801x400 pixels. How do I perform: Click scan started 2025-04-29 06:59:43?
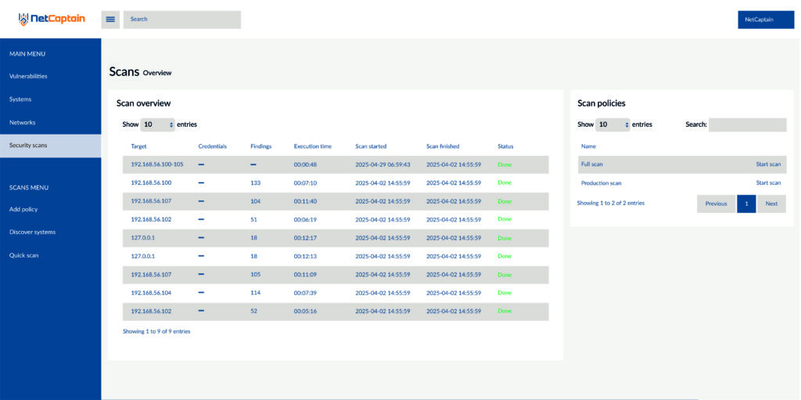pos(383,164)
